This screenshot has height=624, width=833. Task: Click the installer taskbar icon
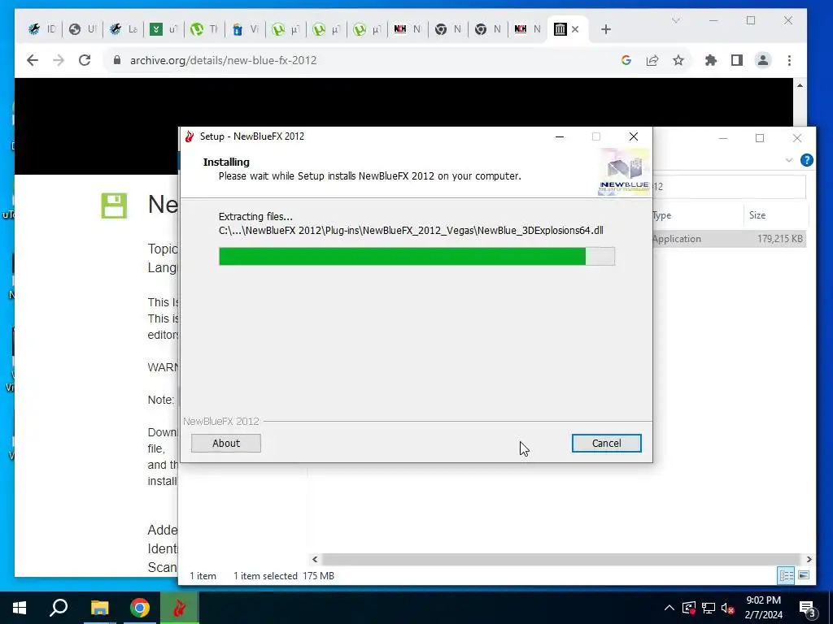180,608
